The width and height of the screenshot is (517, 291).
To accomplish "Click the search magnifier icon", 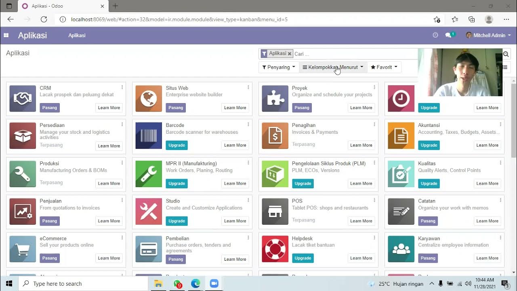I will click(x=506, y=54).
